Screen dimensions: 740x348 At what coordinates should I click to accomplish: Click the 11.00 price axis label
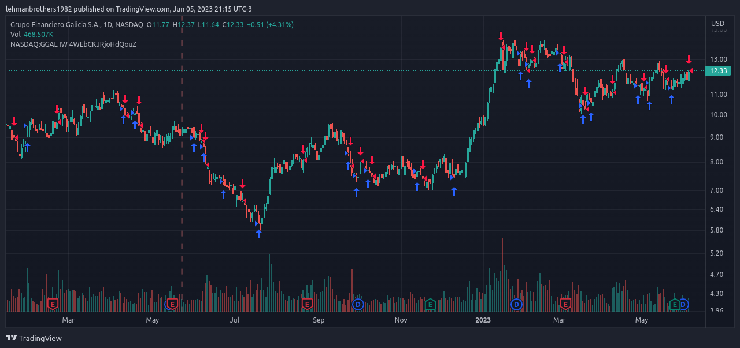(719, 95)
